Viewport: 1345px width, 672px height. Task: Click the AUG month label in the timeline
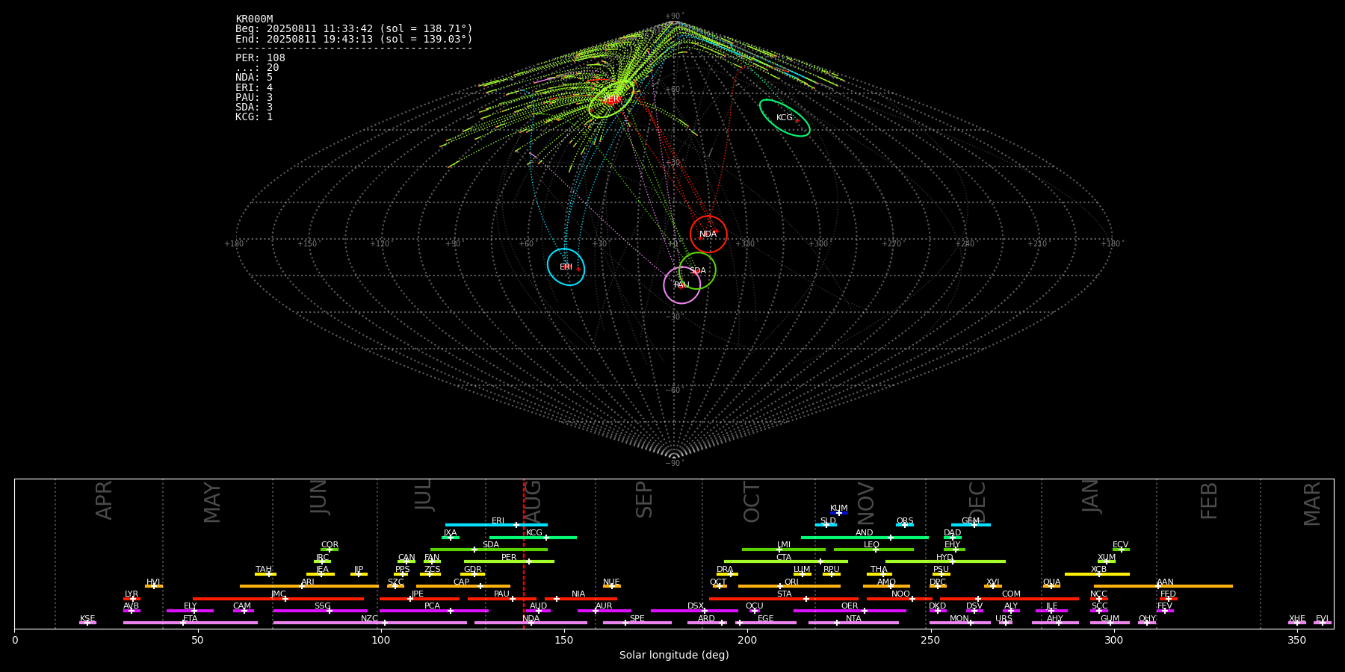[532, 502]
